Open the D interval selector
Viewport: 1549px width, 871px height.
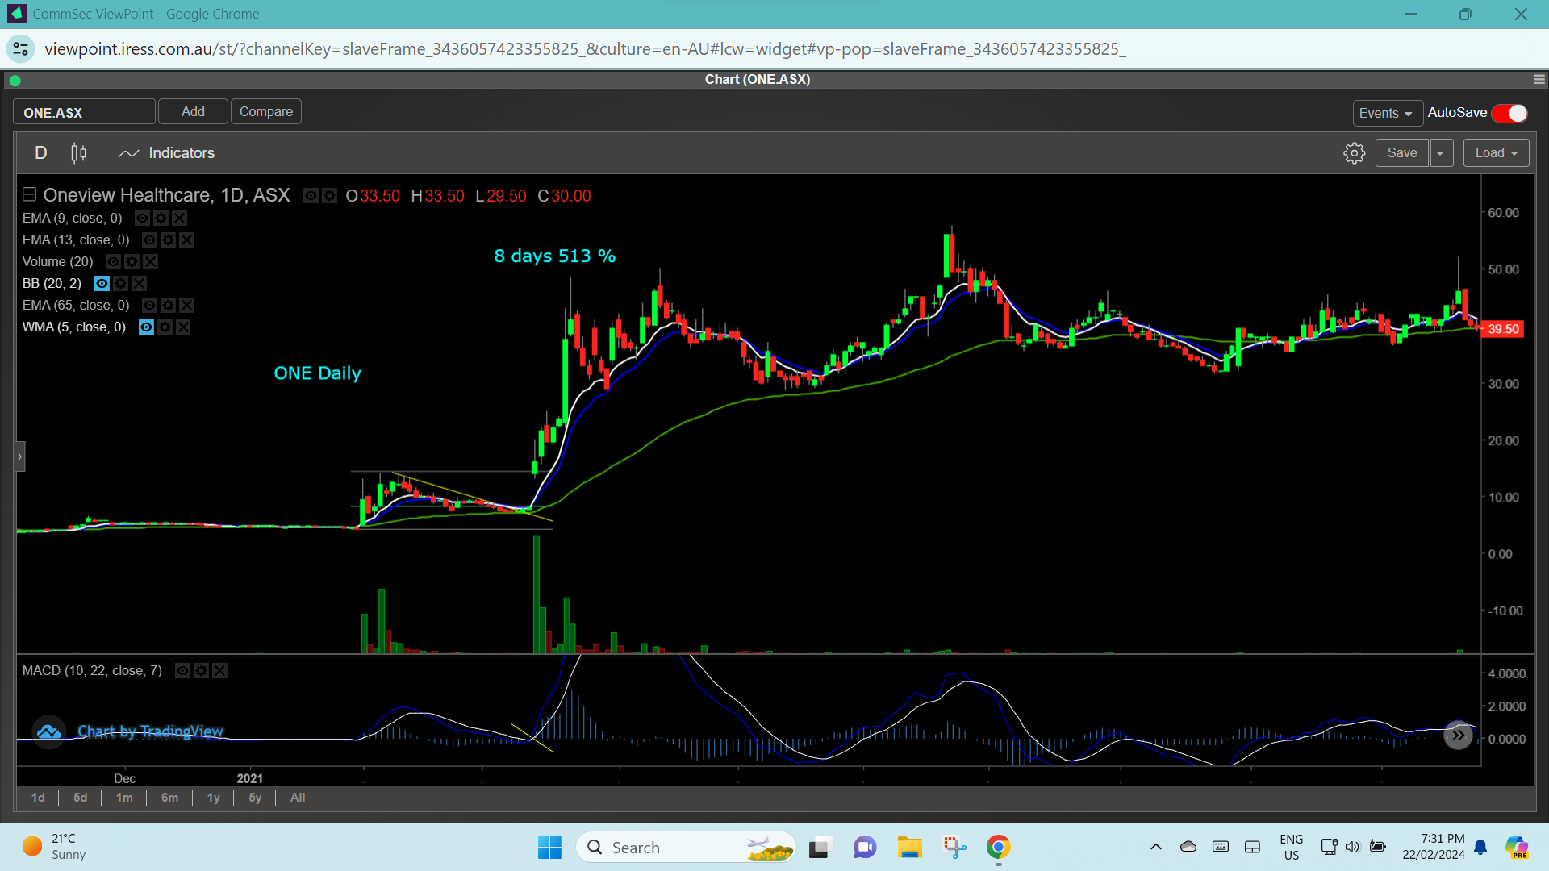click(41, 153)
